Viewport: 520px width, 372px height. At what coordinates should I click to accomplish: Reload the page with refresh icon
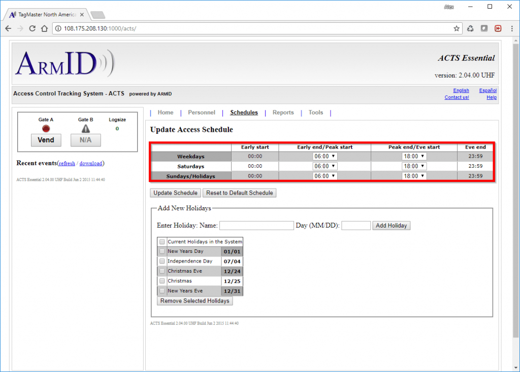coord(32,28)
